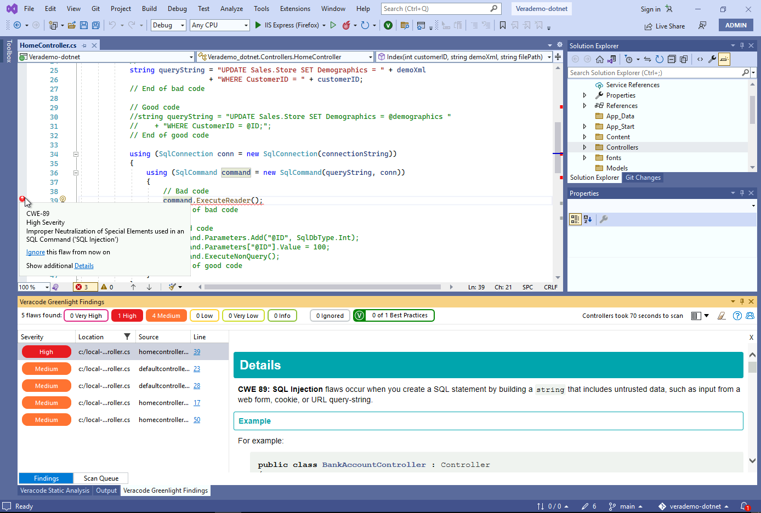Open the Debug configuration dropdown
This screenshot has height=513, width=761.
point(167,25)
